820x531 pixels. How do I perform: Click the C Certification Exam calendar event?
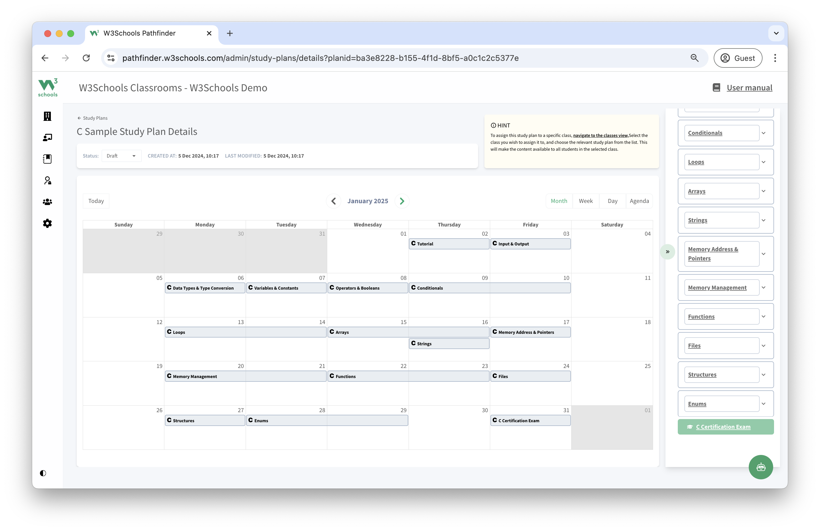[x=530, y=420]
